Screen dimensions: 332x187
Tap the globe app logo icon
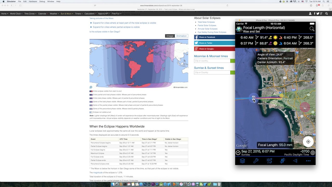pyautogui.click(x=239, y=29)
